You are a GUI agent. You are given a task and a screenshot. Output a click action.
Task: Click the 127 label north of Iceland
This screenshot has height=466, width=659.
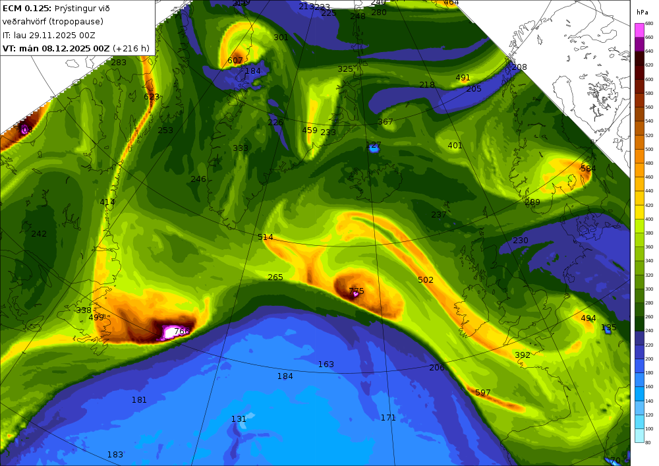point(373,146)
